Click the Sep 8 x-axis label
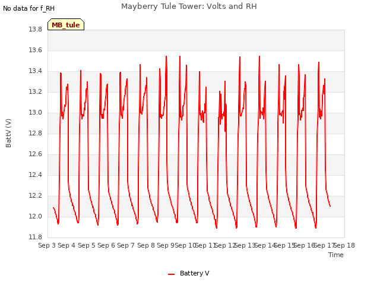 146,245
